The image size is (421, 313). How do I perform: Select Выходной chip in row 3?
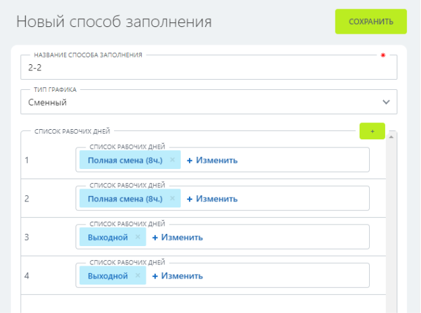click(107, 237)
